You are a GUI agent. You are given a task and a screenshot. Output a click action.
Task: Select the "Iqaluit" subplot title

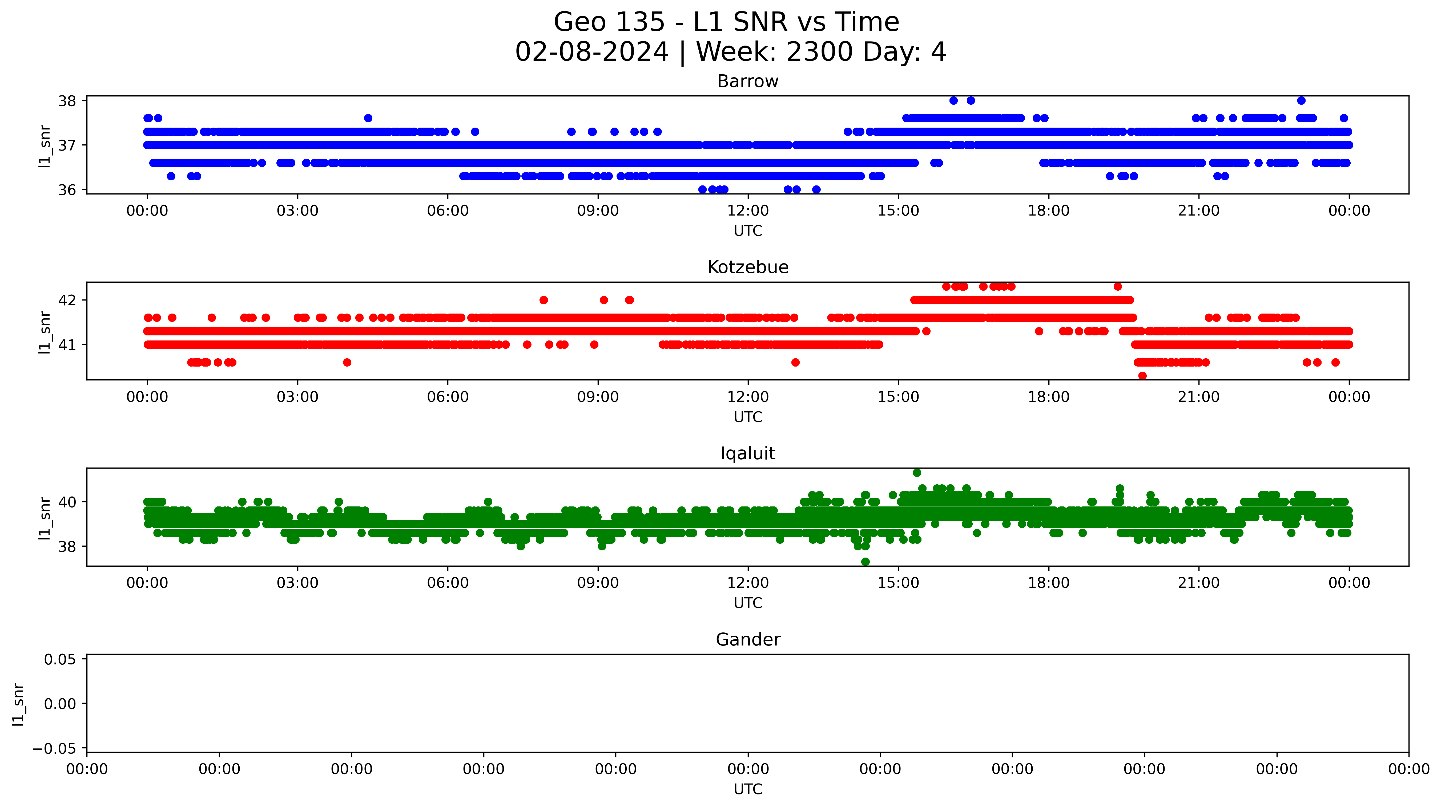pos(748,453)
